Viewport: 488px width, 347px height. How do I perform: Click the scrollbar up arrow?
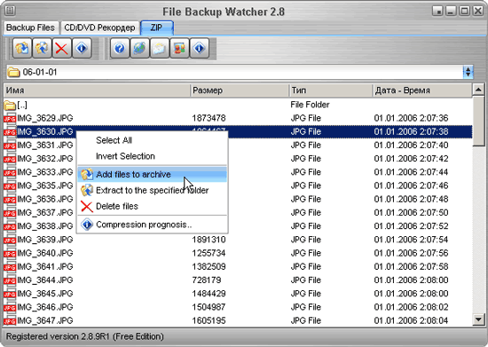click(478, 90)
